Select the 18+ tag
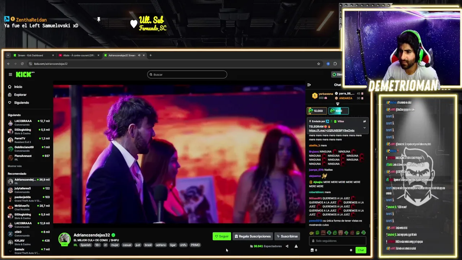This screenshot has height=260, width=462. [97, 245]
